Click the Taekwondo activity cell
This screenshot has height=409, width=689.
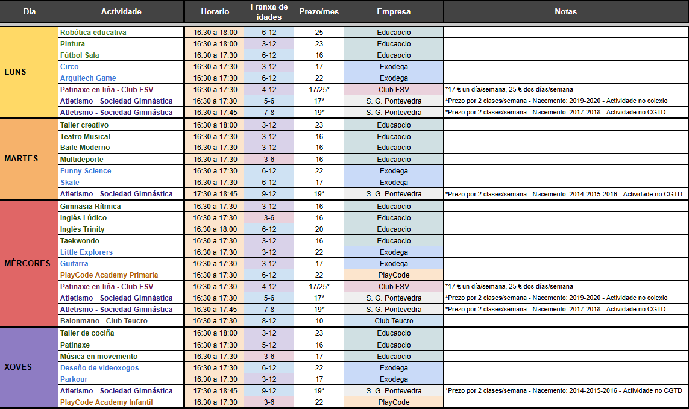(121, 240)
